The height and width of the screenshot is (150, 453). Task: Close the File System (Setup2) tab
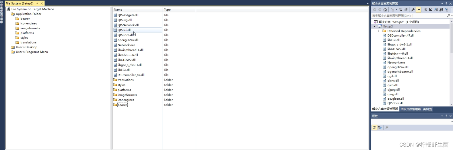click(42, 3)
